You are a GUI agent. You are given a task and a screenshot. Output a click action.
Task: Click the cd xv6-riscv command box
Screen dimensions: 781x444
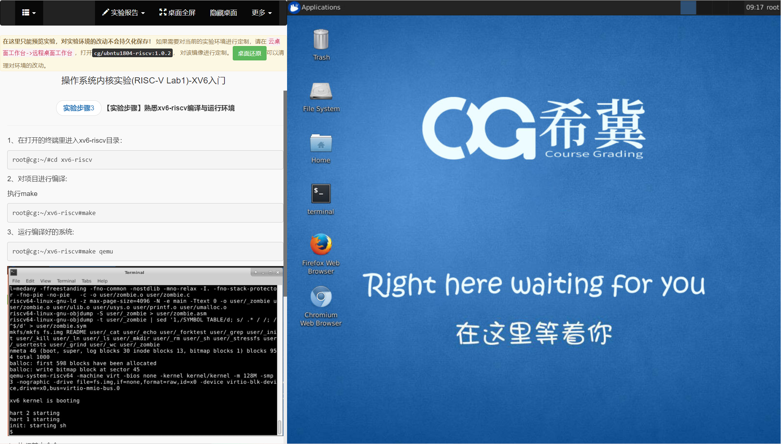pyautogui.click(x=145, y=160)
